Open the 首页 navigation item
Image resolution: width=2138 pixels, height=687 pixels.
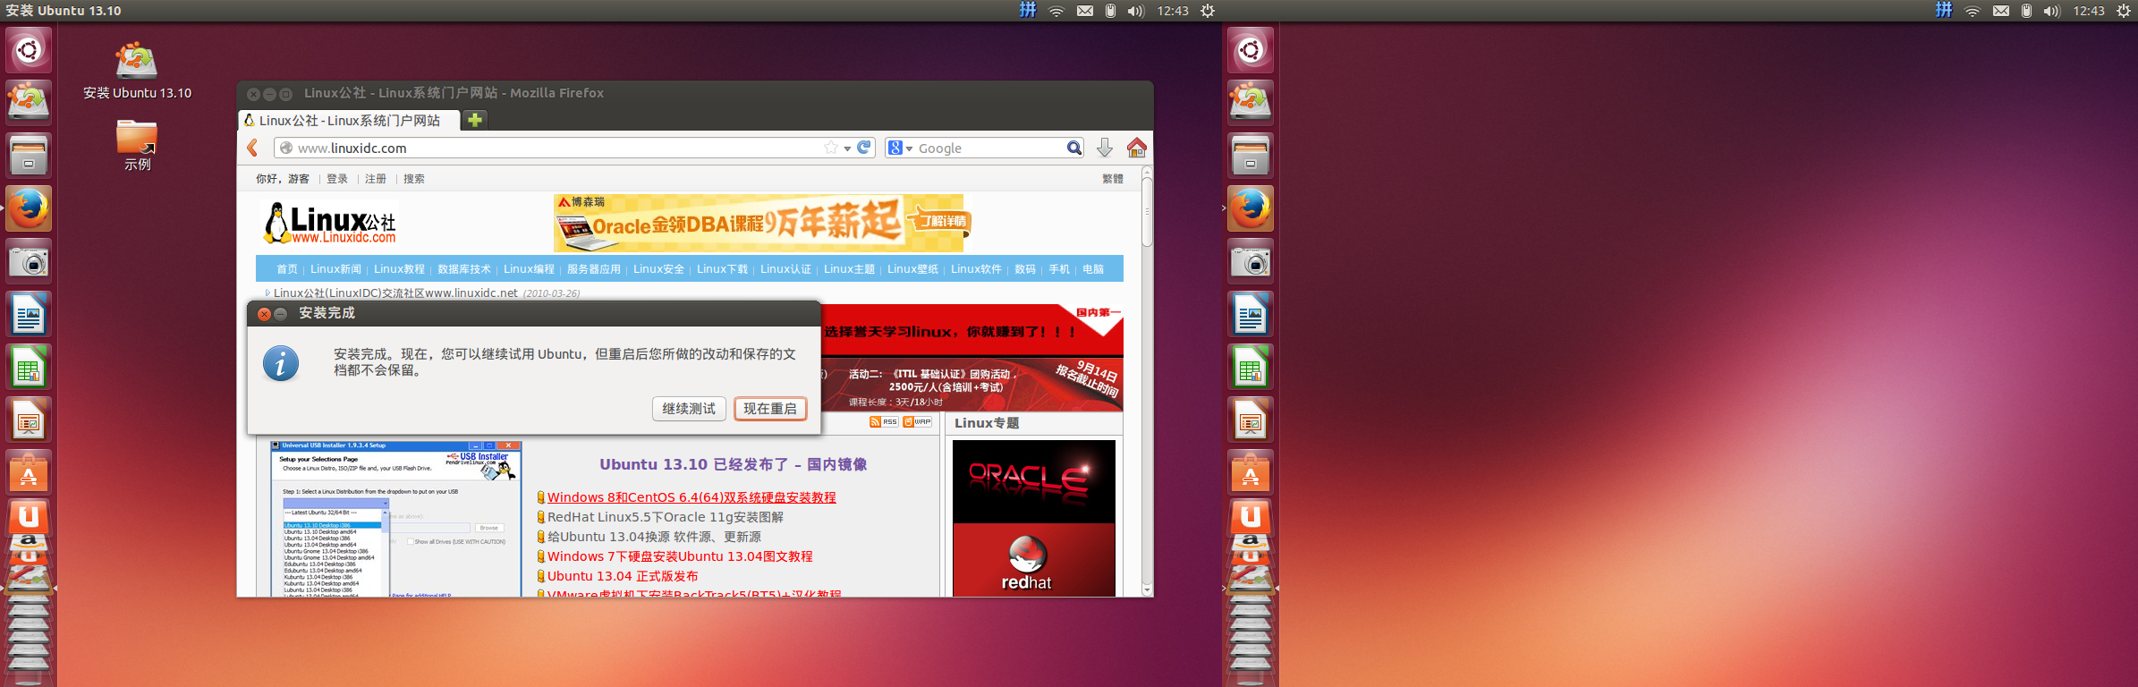pos(287,268)
